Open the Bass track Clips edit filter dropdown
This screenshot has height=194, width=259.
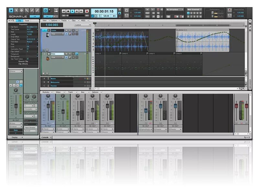pyautogui.click(x=58, y=58)
